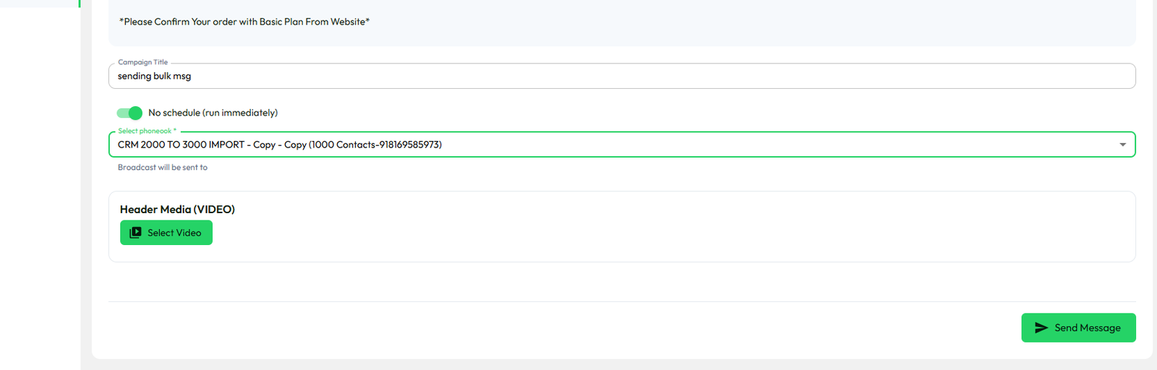The image size is (1157, 370).
Task: Click the 'Broadcast will be sent to' helper text
Action: coord(163,168)
